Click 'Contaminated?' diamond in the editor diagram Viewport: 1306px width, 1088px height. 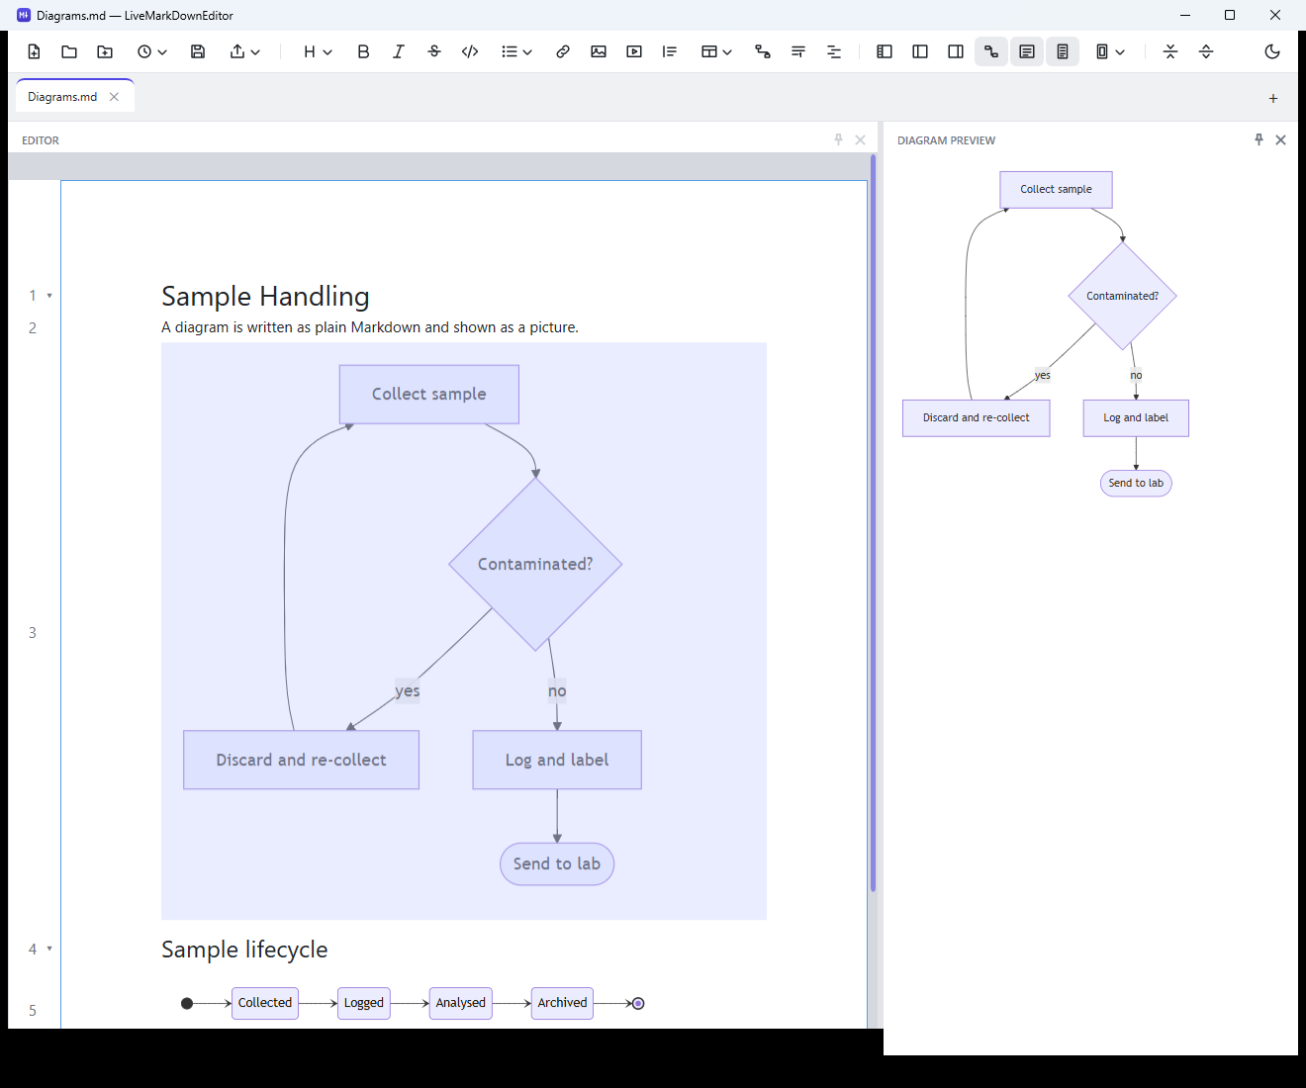535,564
